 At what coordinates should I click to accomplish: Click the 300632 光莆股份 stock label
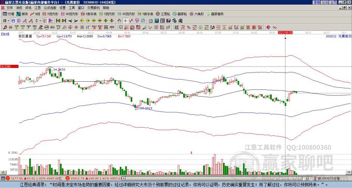tap(338, 36)
